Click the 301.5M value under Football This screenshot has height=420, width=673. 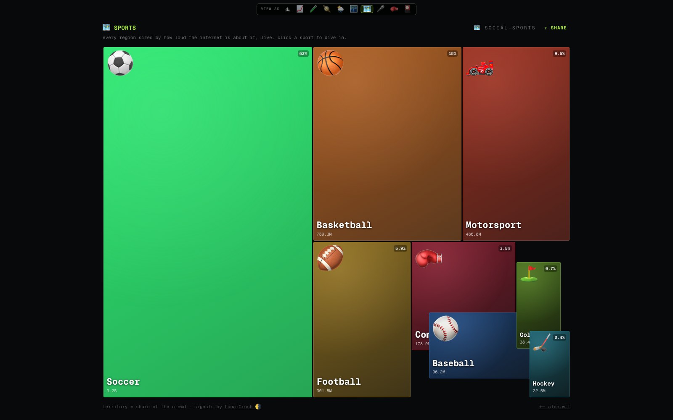pos(324,391)
